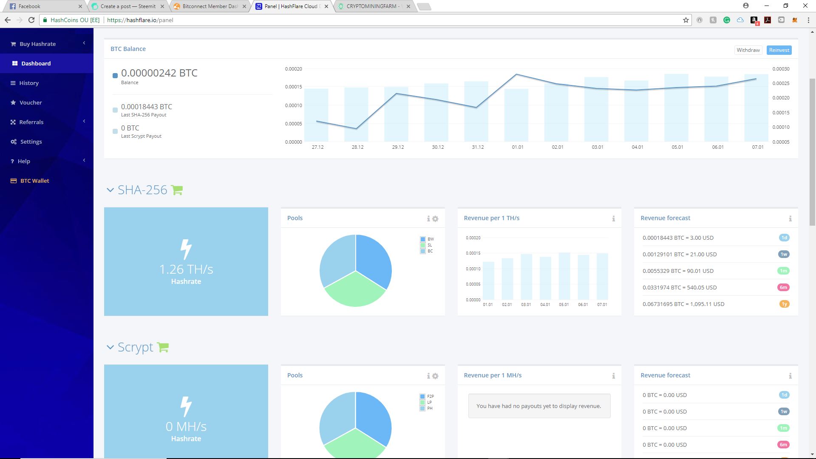Toggle BC pool legend entry

(x=427, y=251)
